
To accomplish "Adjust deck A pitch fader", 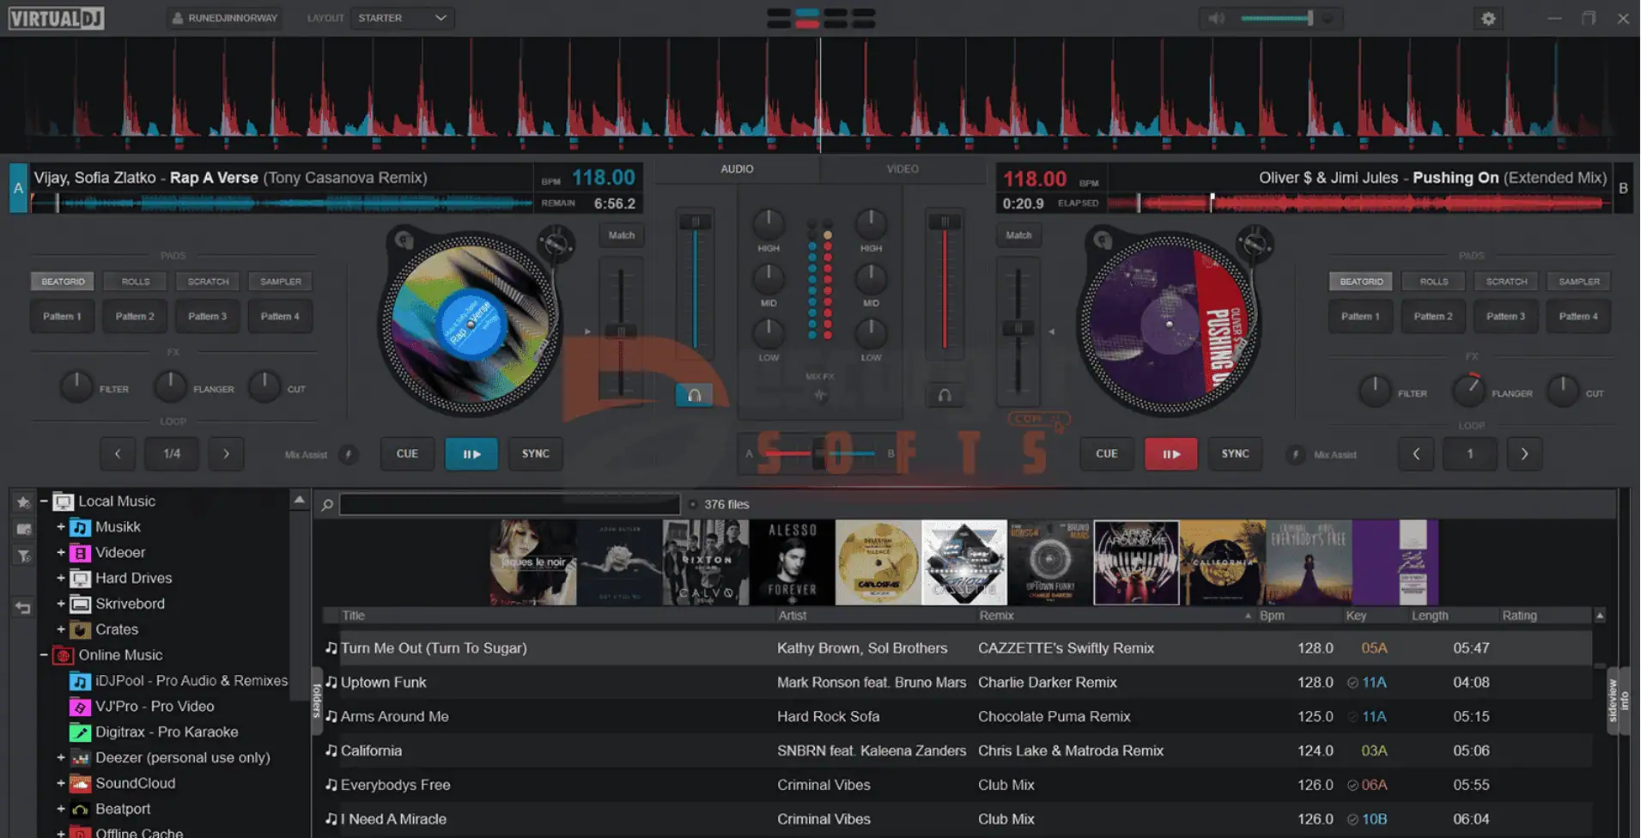I will click(x=620, y=331).
